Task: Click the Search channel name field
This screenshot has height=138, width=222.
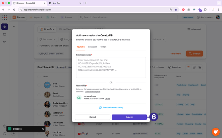Action: 128,17
